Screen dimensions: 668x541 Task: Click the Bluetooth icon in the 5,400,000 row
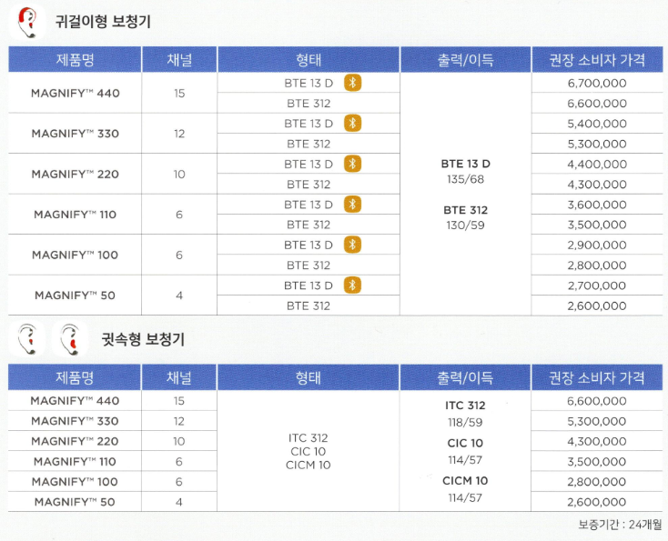[353, 124]
